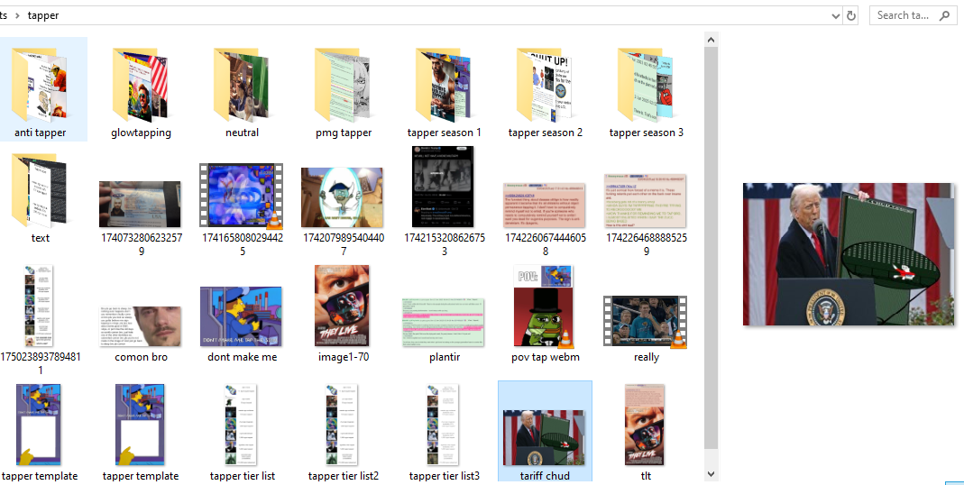Select image file 1742079895404407
This screenshot has width=964, height=485.
pyautogui.click(x=343, y=197)
